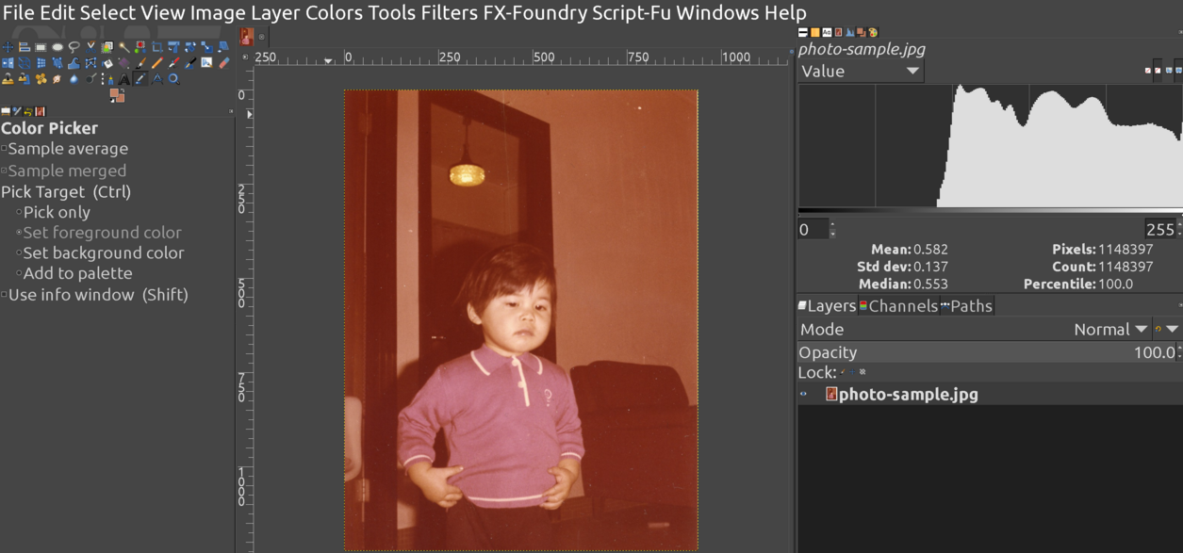The height and width of the screenshot is (553, 1183).
Task: Switch to the Paths tab
Action: pos(966,306)
